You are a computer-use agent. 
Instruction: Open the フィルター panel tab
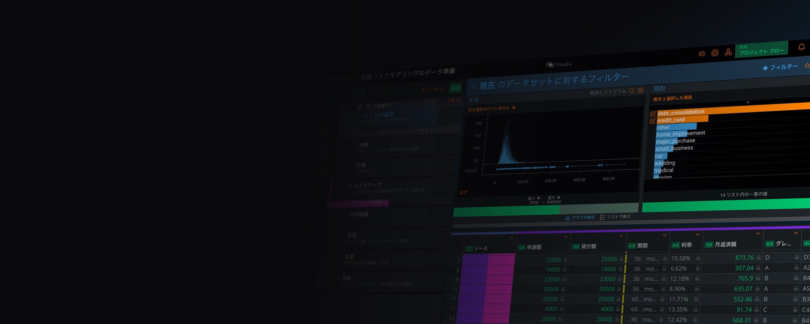pos(780,67)
